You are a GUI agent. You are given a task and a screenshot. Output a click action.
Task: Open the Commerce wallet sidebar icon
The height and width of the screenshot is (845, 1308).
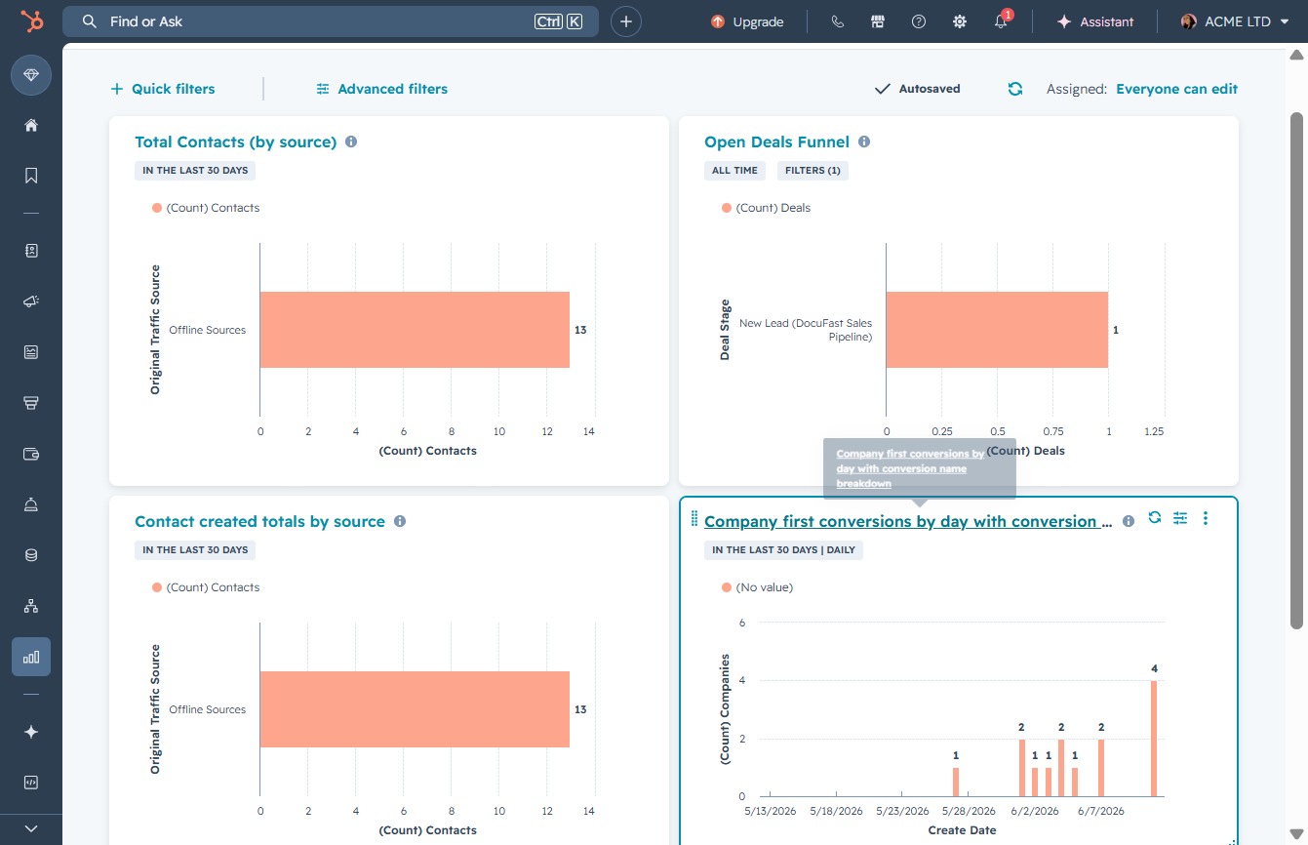pos(31,454)
